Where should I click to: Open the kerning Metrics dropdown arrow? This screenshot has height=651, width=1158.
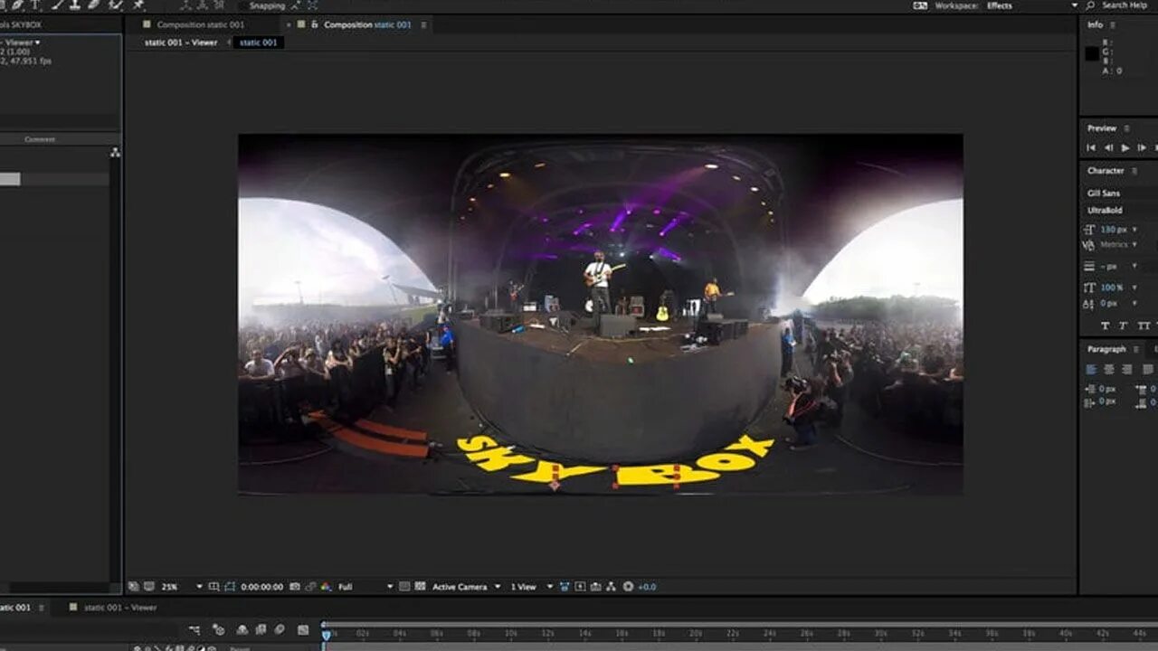[x=1135, y=245]
